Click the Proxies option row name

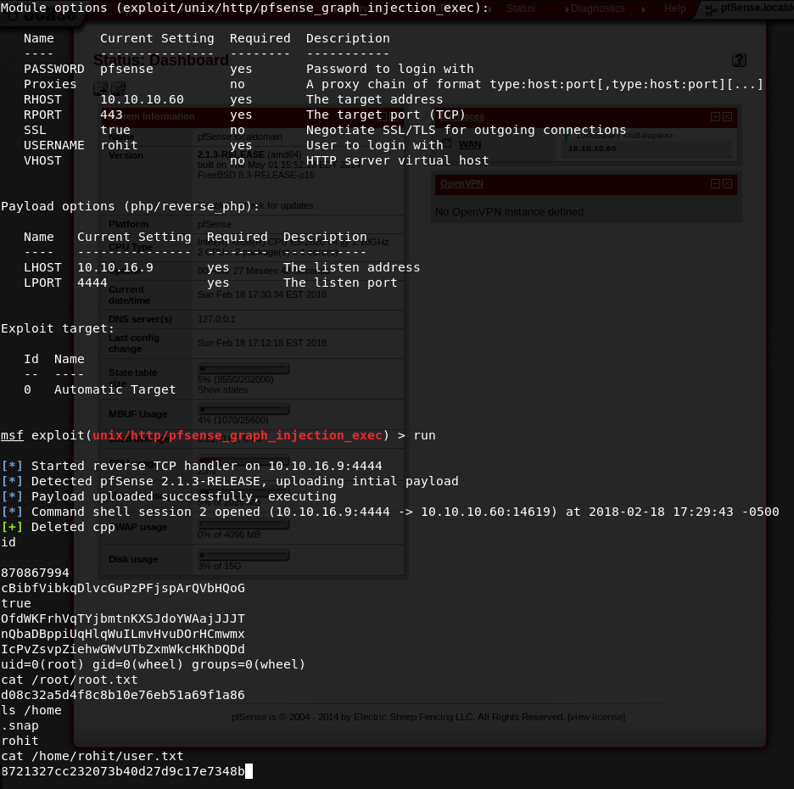50,84
